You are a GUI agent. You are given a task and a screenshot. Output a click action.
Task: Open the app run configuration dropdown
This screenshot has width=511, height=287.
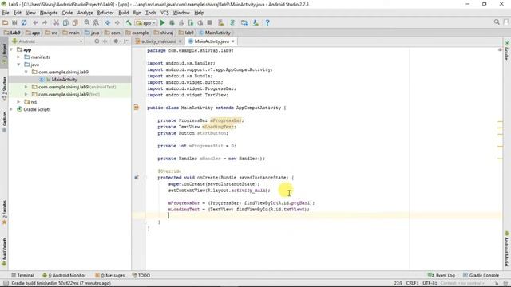click(146, 23)
